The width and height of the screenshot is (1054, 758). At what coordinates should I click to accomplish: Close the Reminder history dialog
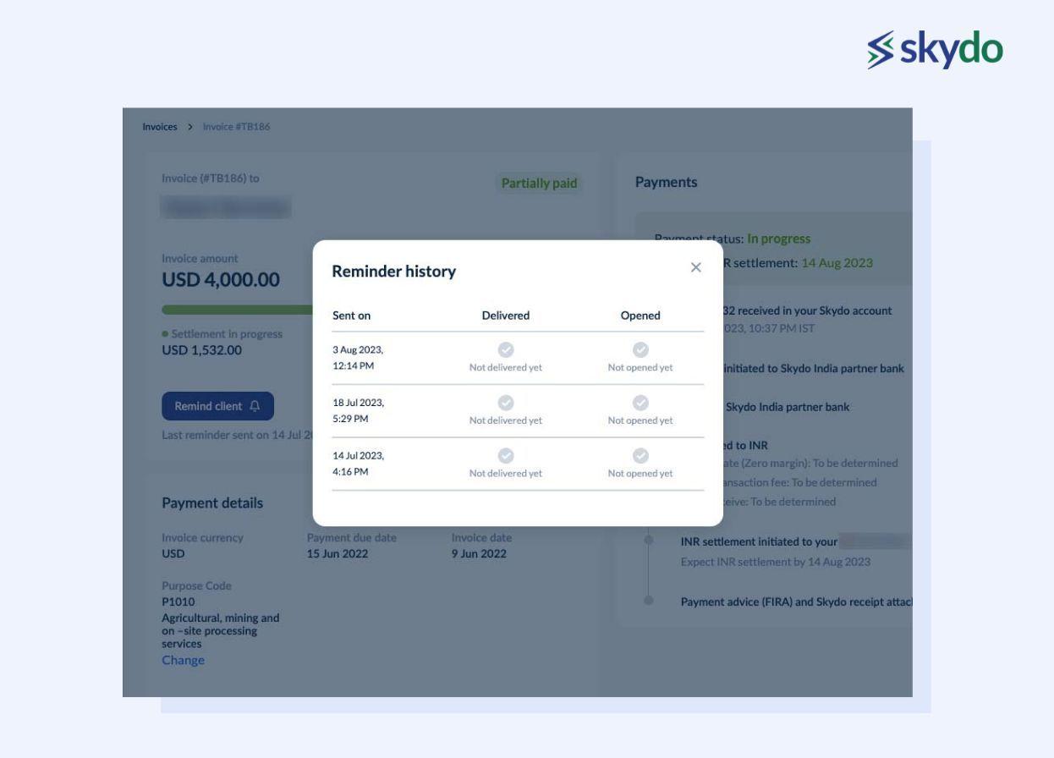click(695, 267)
